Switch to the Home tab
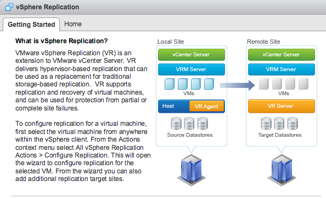 click(x=73, y=24)
